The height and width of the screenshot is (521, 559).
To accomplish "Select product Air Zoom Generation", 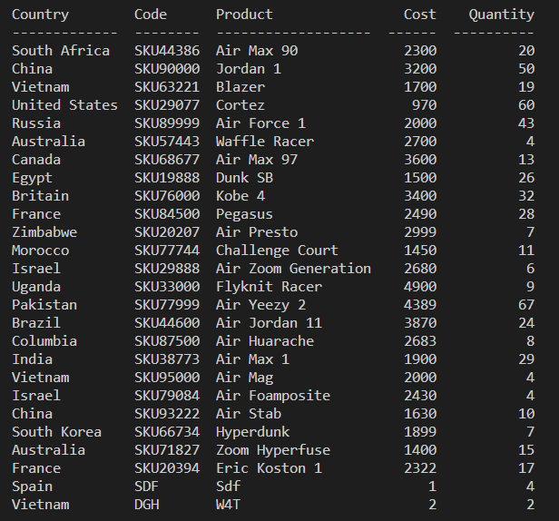I will click(293, 269).
